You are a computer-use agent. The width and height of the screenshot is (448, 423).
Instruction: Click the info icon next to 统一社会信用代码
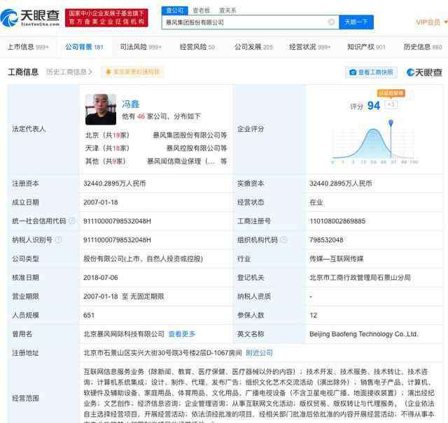point(71,221)
